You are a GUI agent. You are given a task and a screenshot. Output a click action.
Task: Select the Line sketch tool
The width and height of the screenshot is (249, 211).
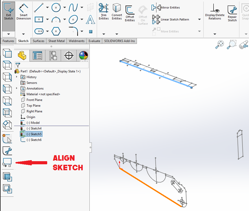[39, 8]
